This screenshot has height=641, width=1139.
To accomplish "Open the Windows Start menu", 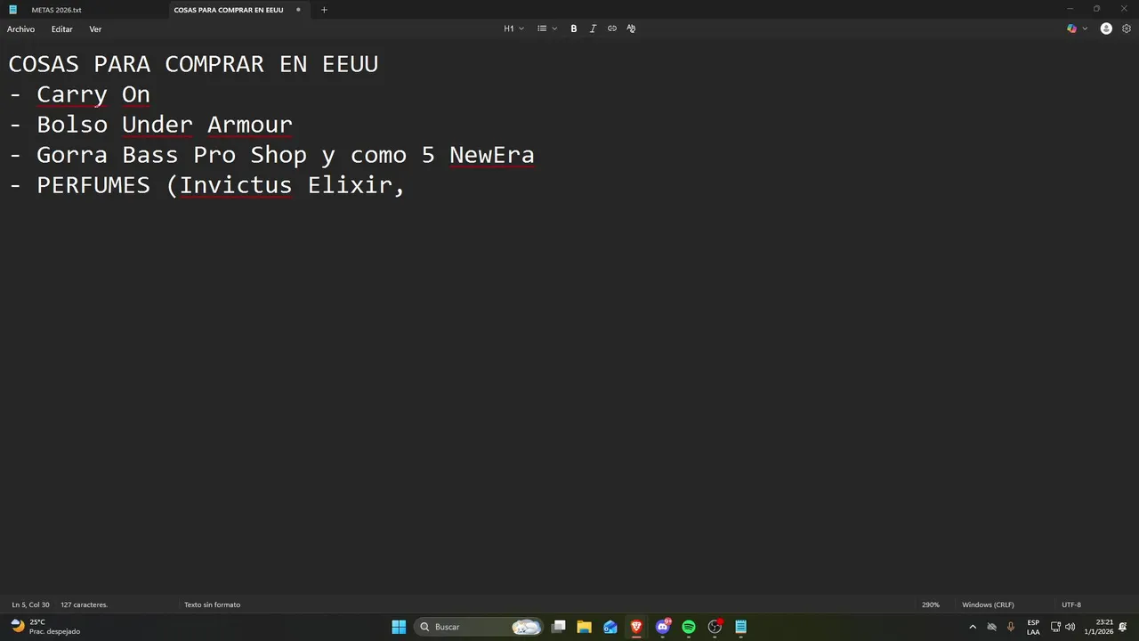I will [399, 627].
